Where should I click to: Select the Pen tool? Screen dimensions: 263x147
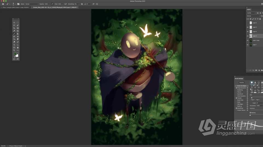point(18,42)
